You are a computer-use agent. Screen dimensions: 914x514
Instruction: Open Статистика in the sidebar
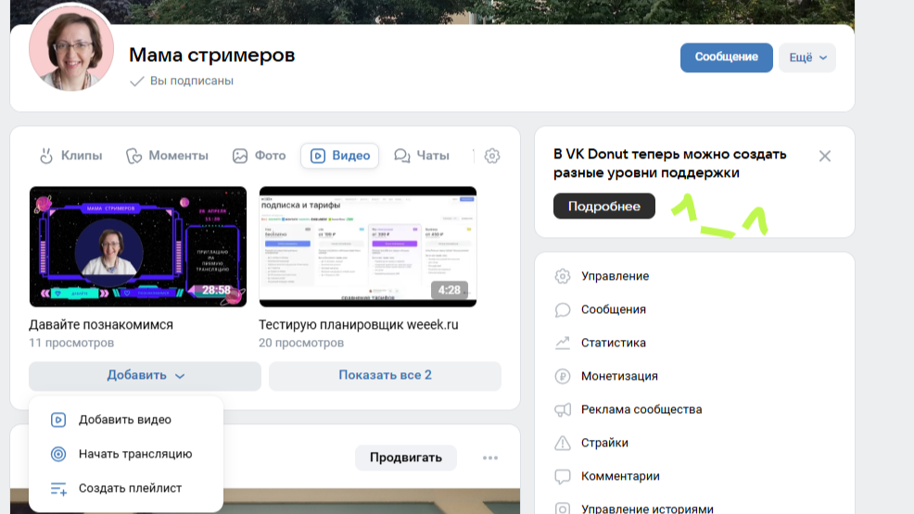(x=614, y=343)
